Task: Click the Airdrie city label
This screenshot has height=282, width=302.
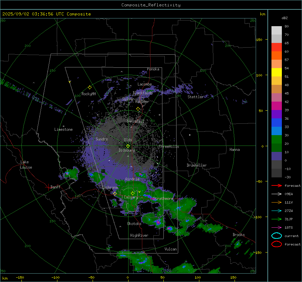Action: (x=132, y=179)
